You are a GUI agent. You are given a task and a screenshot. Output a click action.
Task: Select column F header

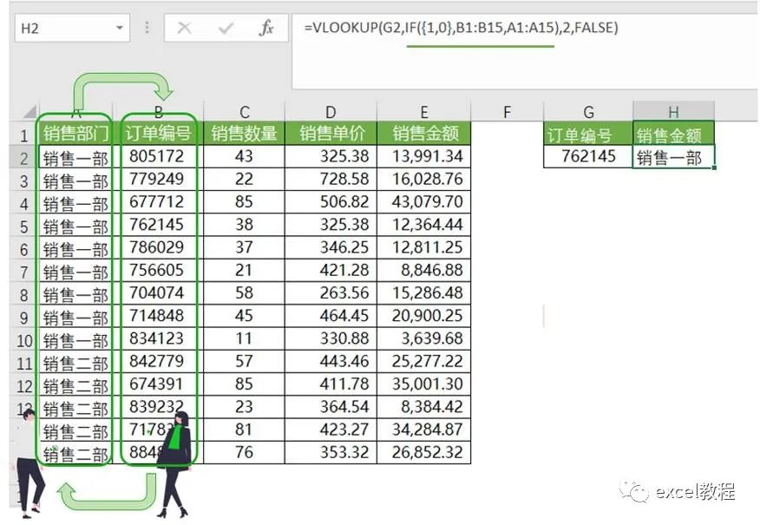click(x=507, y=112)
